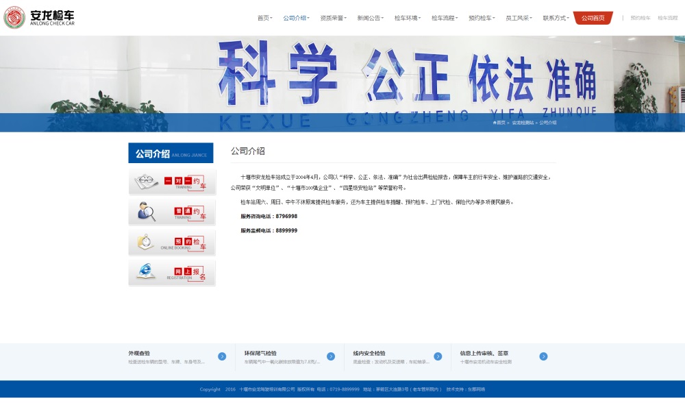Image resolution: width=685 pixels, height=403 pixels.
Task: Click the blue arrow beside 环保尾气检验
Action: click(331, 356)
